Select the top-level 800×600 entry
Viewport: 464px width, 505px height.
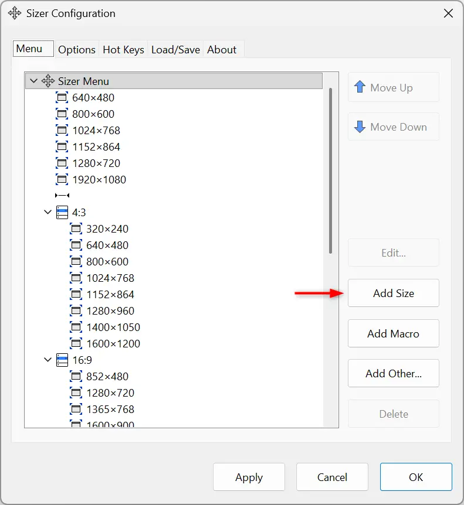pos(93,114)
